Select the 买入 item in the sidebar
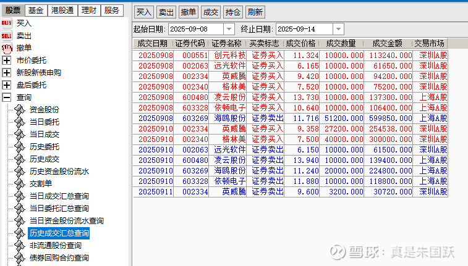 [24, 23]
